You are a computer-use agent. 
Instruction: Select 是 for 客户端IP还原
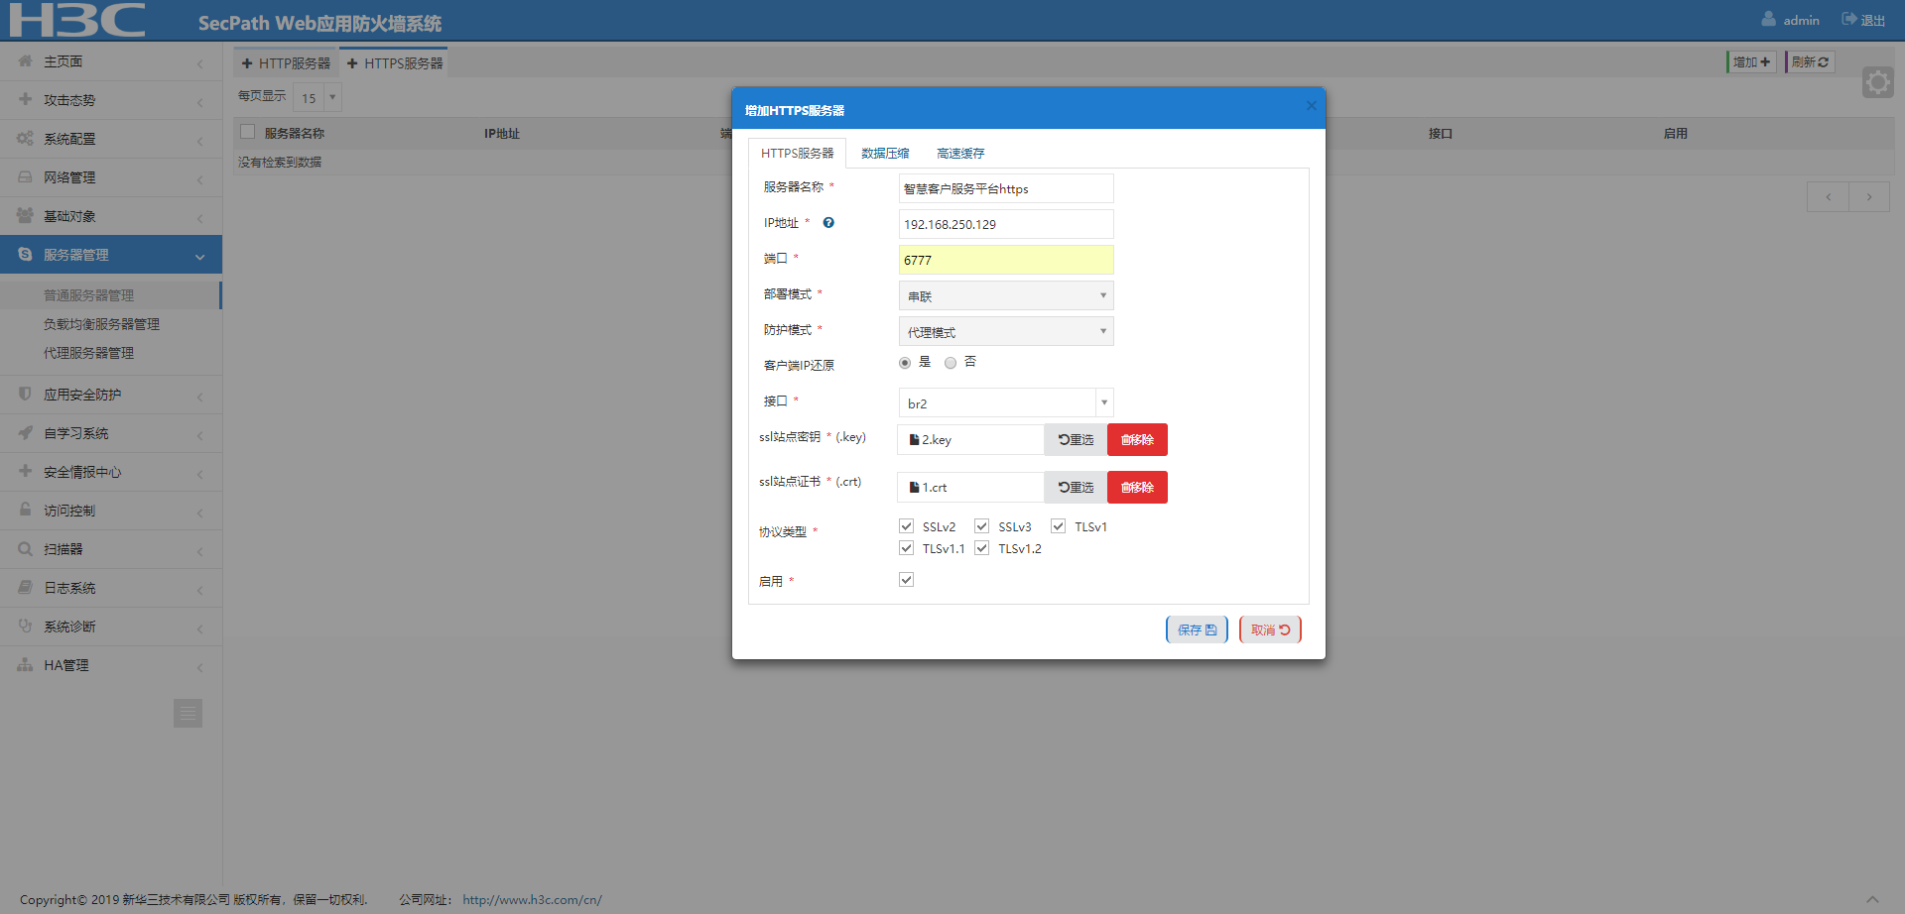(905, 363)
